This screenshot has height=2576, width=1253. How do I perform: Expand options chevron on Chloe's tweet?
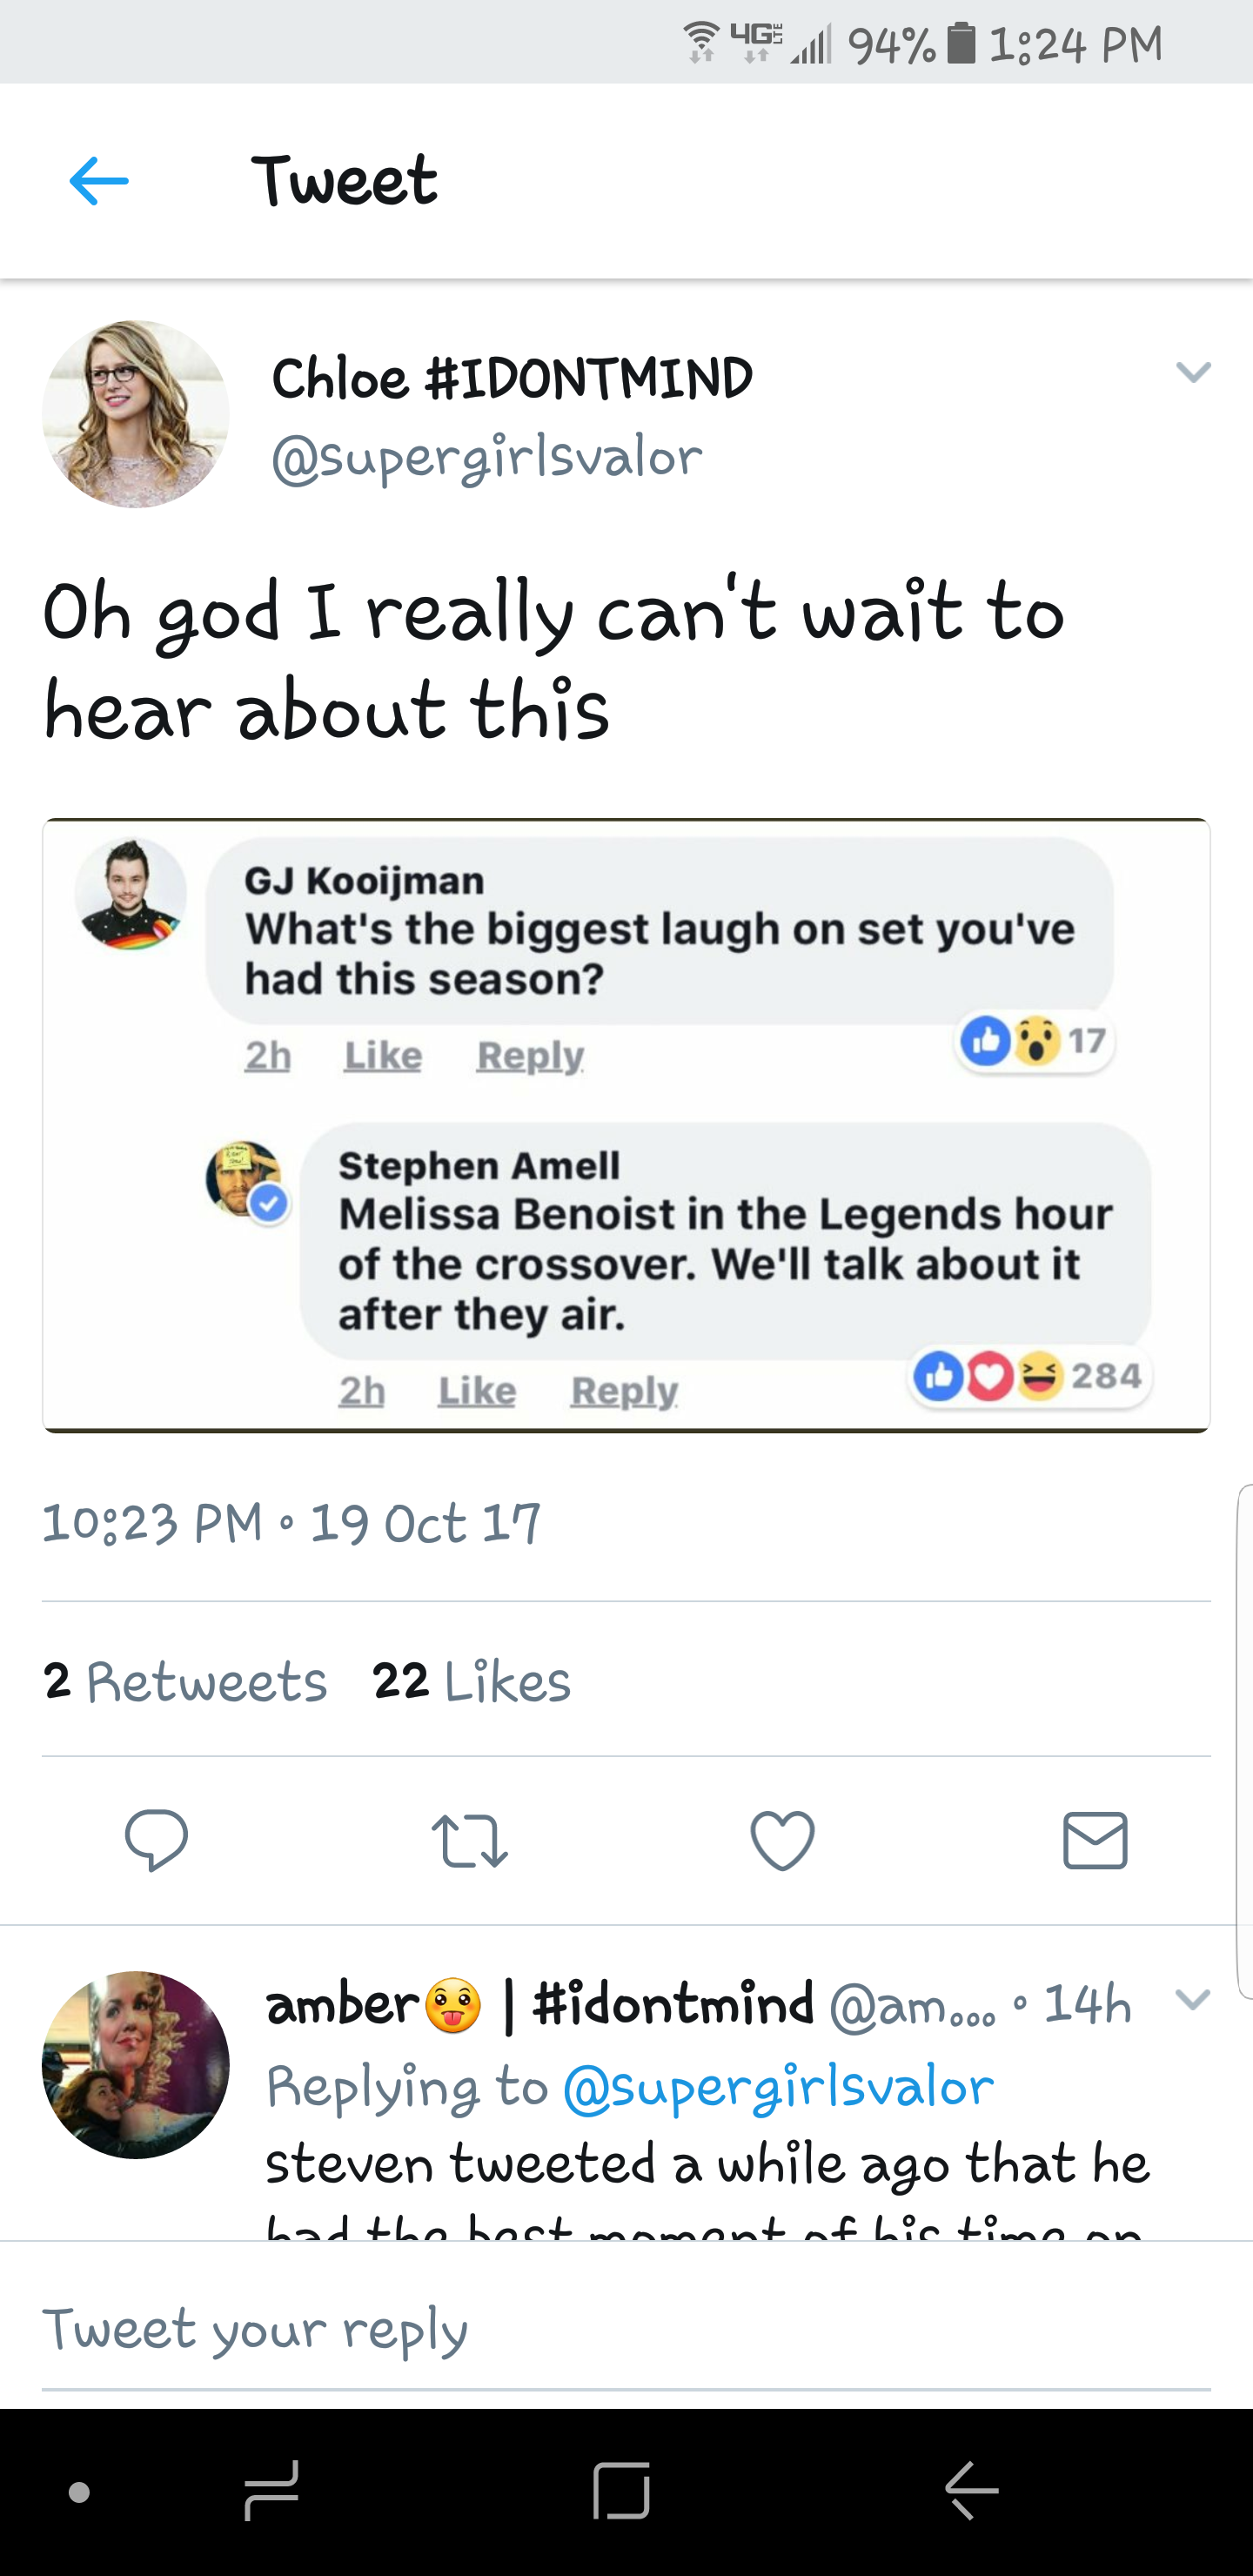point(1193,372)
